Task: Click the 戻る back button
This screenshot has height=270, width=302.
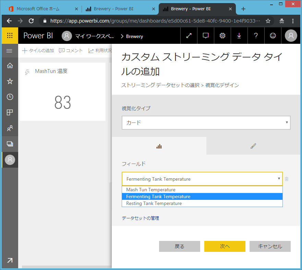Action: [180, 246]
